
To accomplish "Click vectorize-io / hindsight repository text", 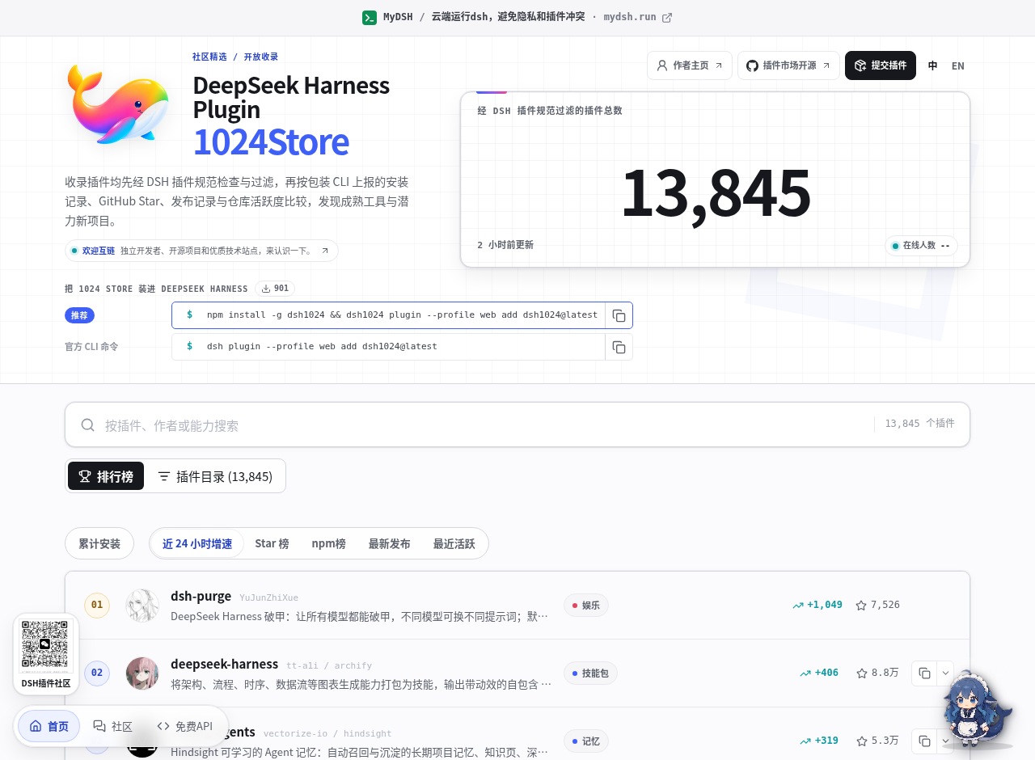I will [327, 734].
